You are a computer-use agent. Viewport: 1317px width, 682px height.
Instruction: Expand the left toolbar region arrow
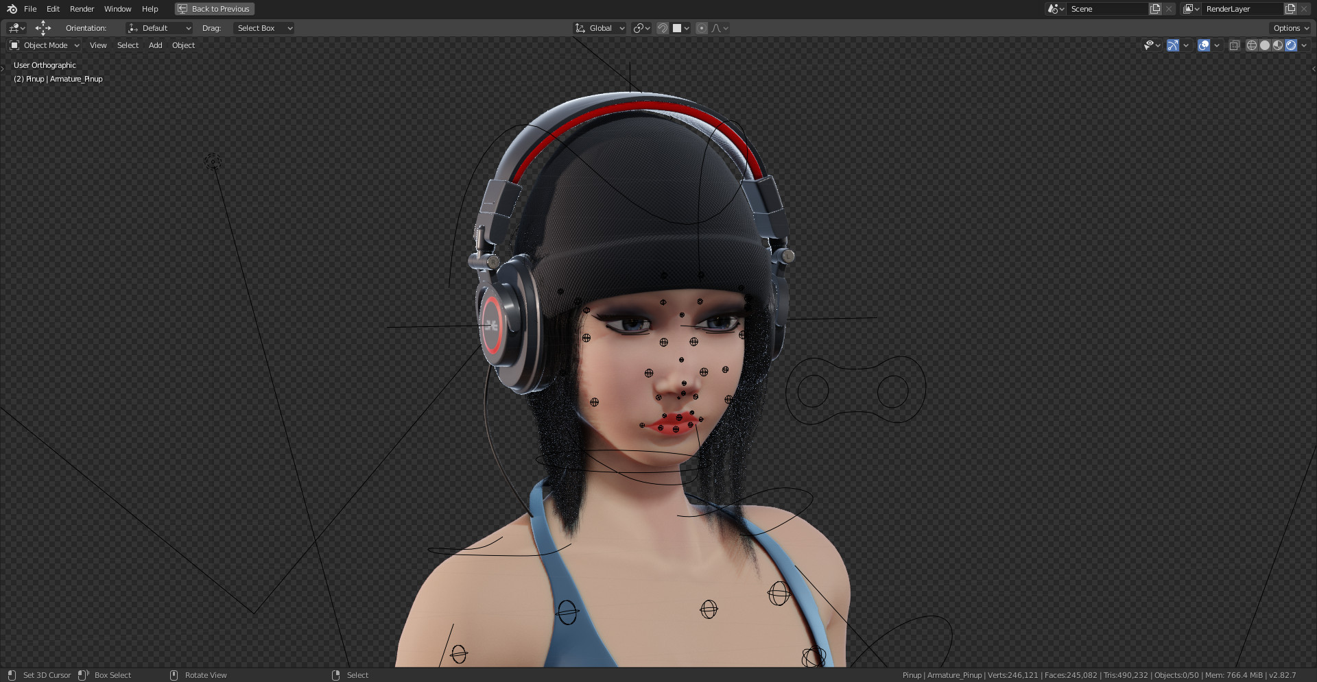[x=3, y=69]
